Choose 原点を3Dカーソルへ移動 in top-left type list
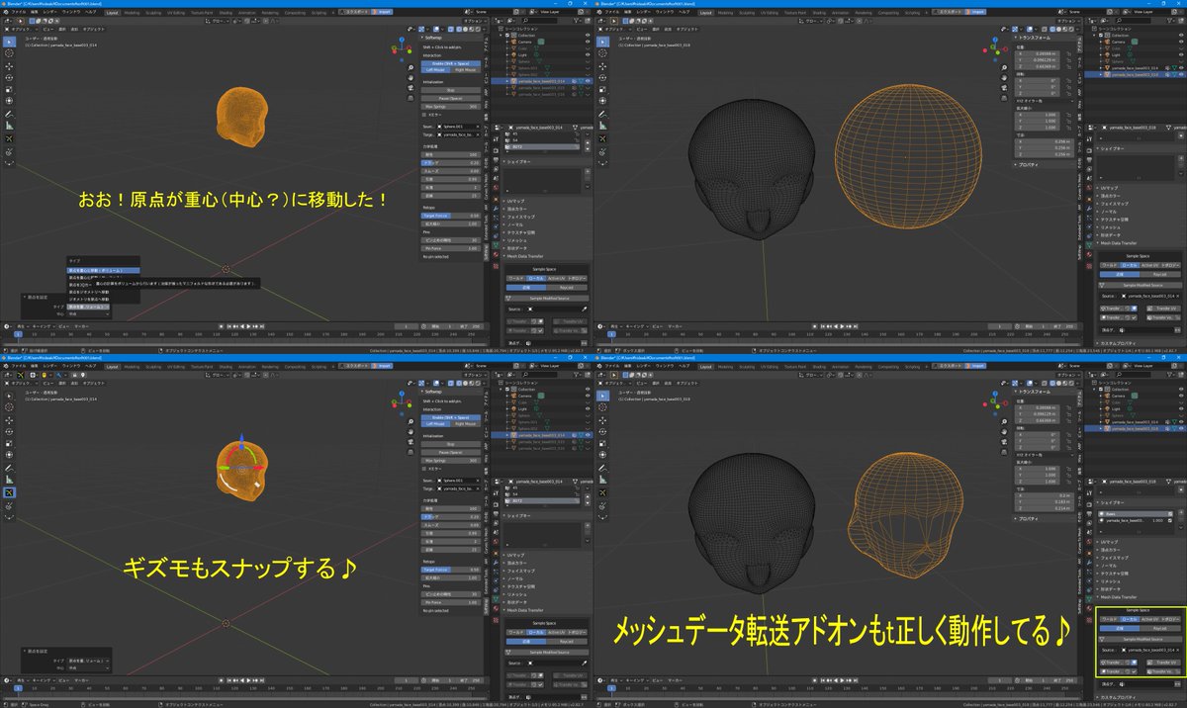Viewport: 1187px width, 708px height. tap(79, 284)
